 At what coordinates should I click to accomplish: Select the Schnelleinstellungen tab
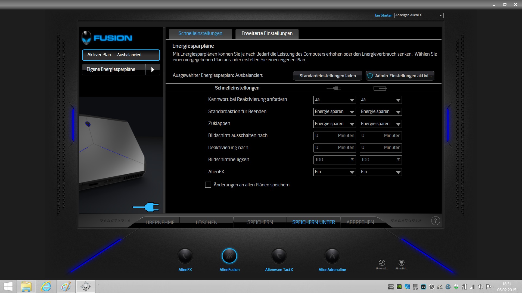[200, 33]
